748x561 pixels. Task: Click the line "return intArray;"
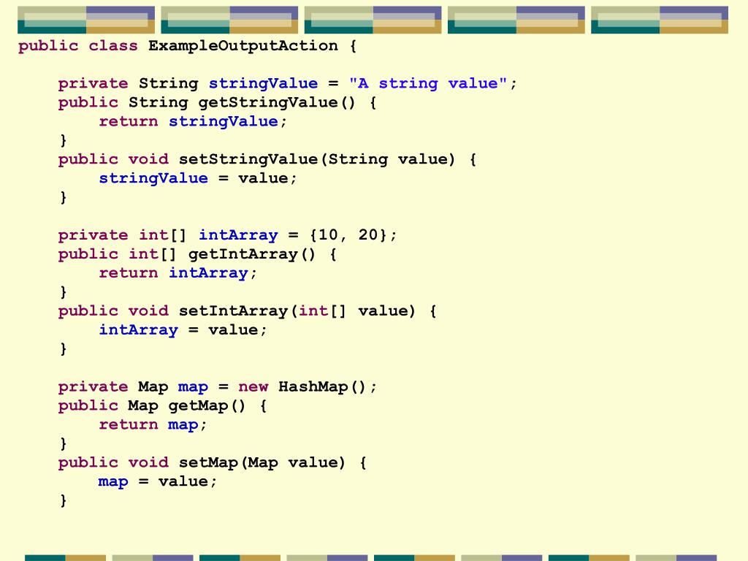tap(178, 273)
